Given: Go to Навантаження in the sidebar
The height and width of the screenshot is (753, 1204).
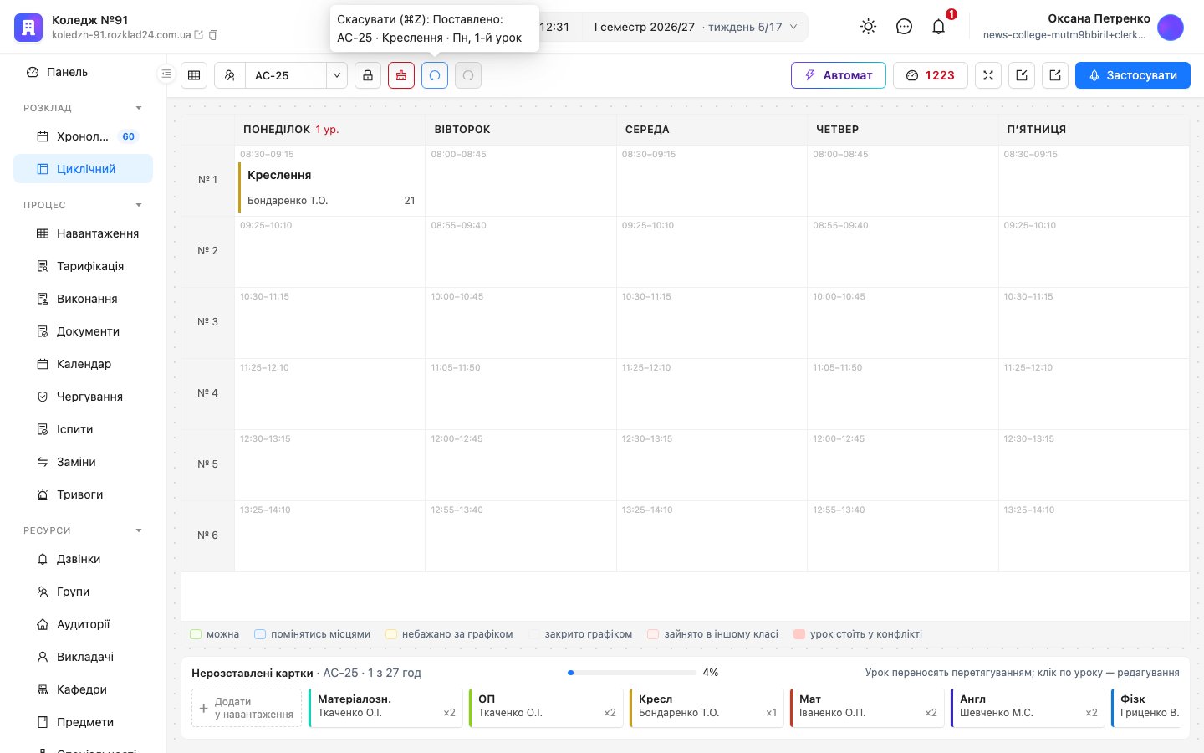Looking at the screenshot, I should click(84, 233).
